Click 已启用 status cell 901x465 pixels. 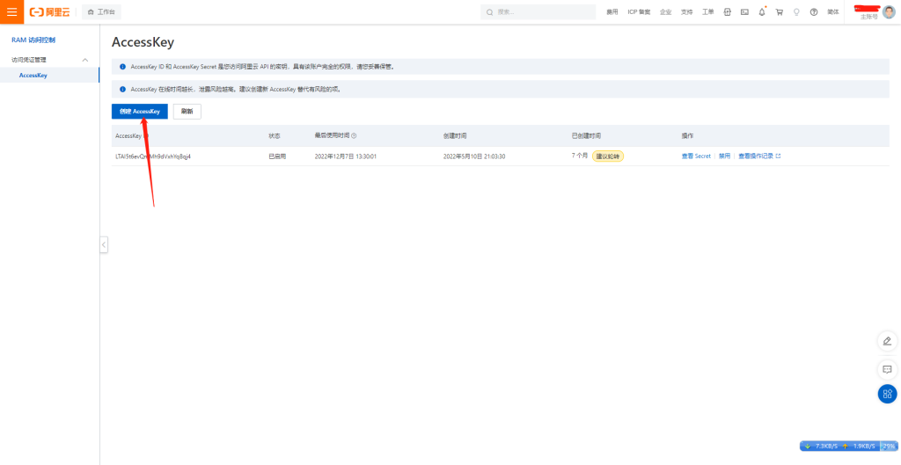tap(277, 156)
